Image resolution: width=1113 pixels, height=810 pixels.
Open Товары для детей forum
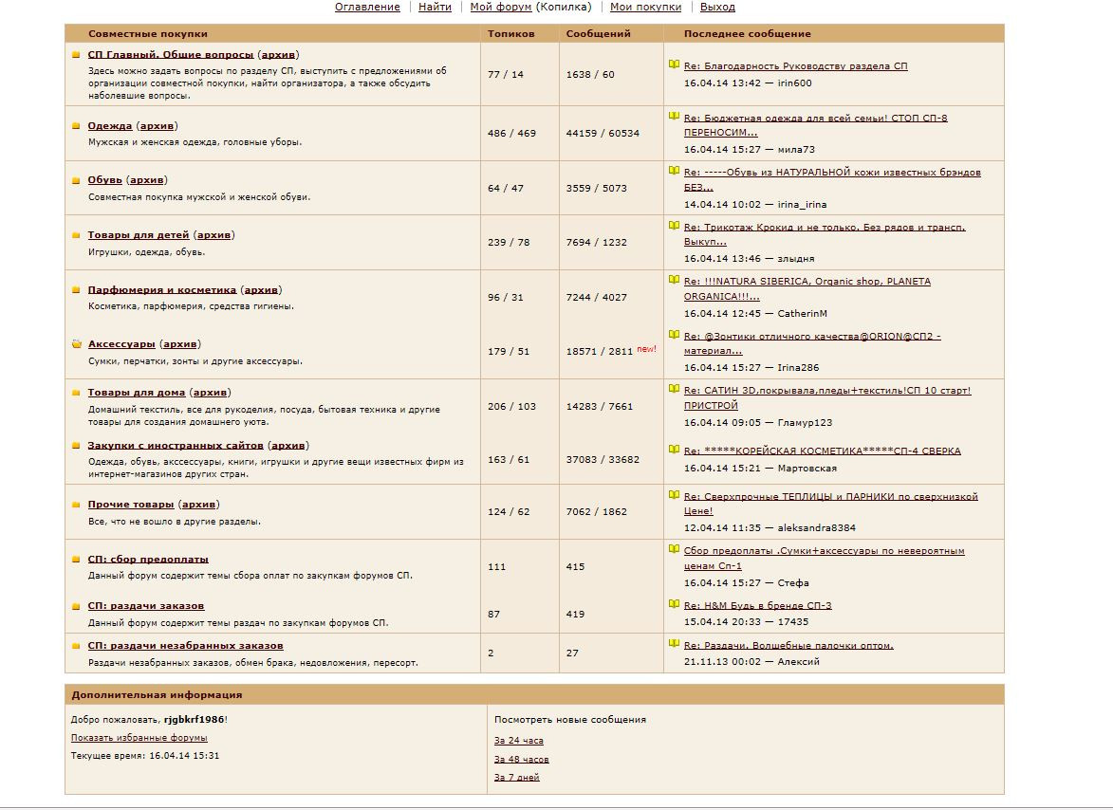139,235
